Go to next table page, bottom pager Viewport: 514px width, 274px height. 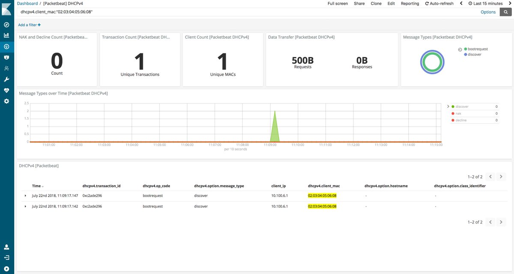tap(501, 222)
